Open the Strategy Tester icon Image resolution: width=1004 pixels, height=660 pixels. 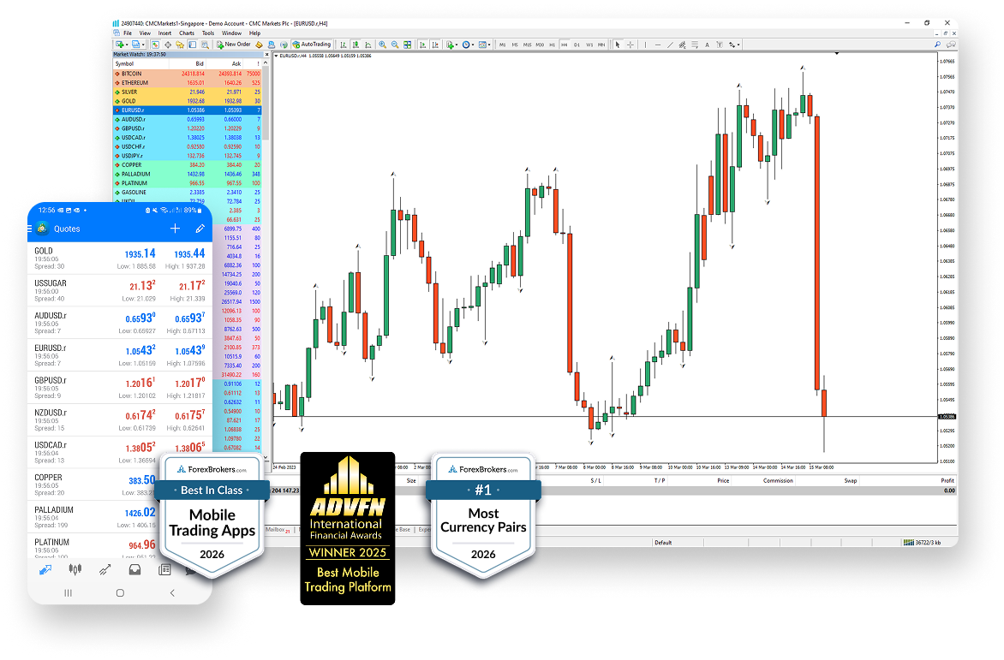click(205, 45)
